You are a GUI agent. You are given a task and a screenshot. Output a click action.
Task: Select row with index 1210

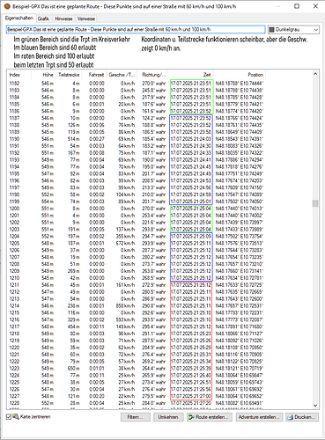pos(137,278)
